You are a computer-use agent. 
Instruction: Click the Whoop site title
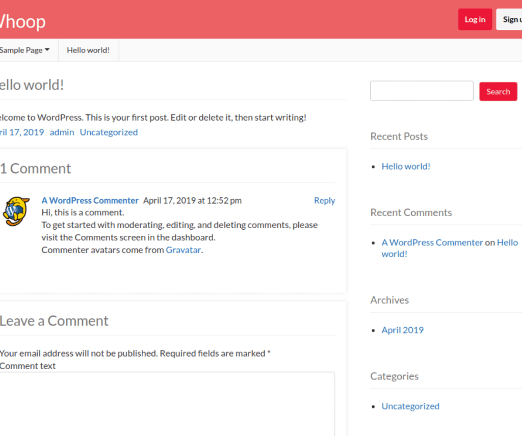coord(22,21)
